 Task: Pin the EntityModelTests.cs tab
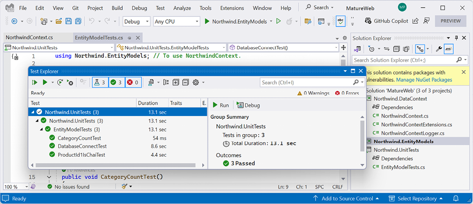pos(129,38)
